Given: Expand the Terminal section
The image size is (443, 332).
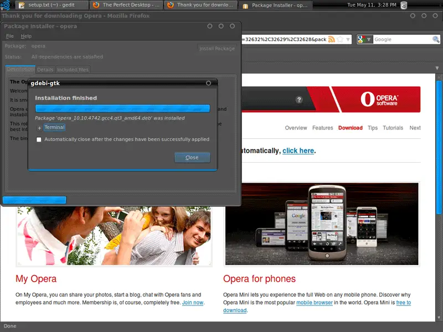Looking at the screenshot, I should [39, 128].
